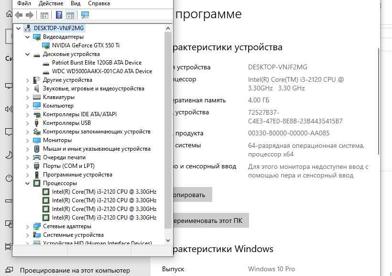Screen dimensions: 392x276
Task: Expand the Контроллеры USB category
Action: tap(28, 123)
